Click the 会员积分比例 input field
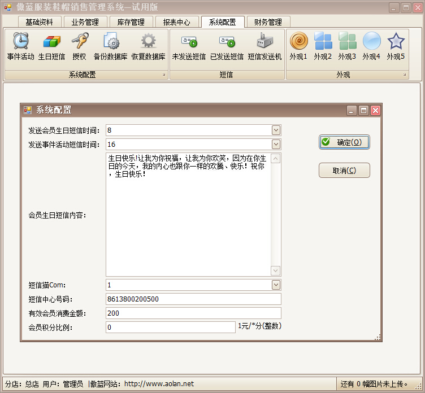The image size is (425, 393). pos(170,327)
